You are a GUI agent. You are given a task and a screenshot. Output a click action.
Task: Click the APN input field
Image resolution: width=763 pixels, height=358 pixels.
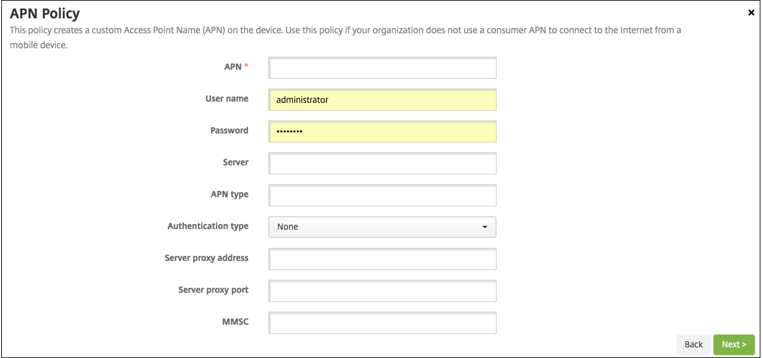click(x=382, y=68)
